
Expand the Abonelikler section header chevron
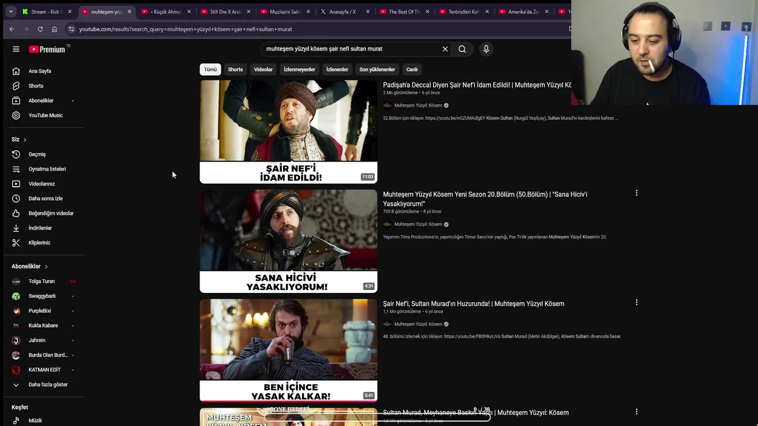[x=46, y=267]
